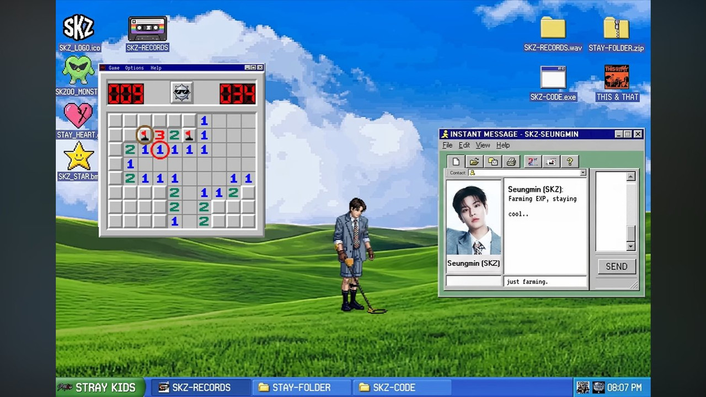Click the empty field below Seungmin's photo
The image size is (706, 397).
coord(473,282)
